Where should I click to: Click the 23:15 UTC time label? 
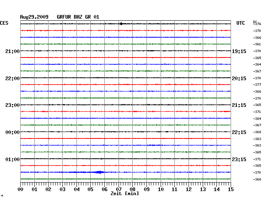point(239,159)
